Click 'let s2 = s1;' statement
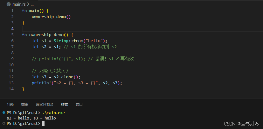The image size is (263, 129). click(x=46, y=47)
